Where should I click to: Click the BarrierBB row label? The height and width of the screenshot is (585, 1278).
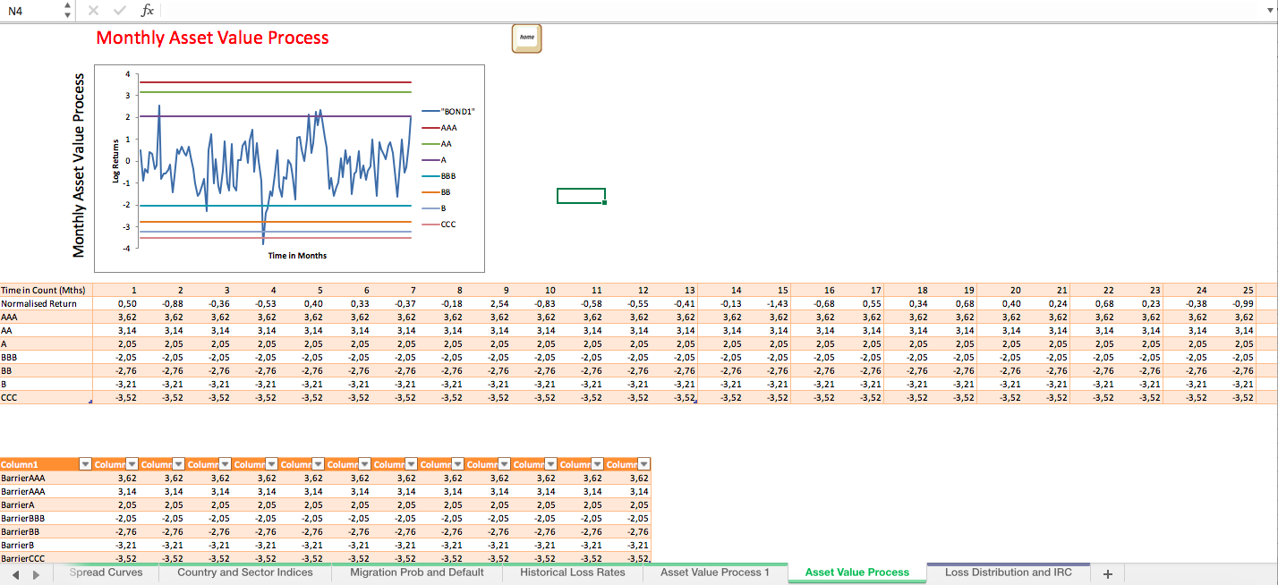click(x=20, y=531)
